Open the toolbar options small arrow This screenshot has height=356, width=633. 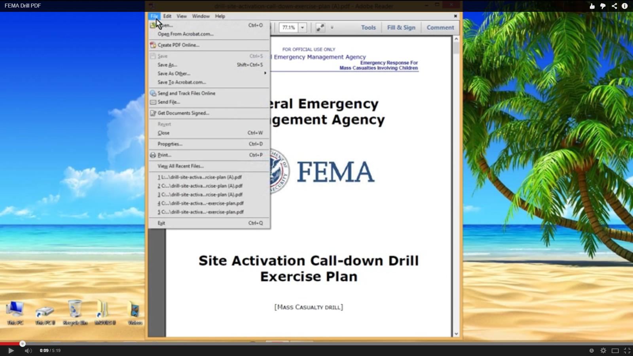click(x=332, y=28)
